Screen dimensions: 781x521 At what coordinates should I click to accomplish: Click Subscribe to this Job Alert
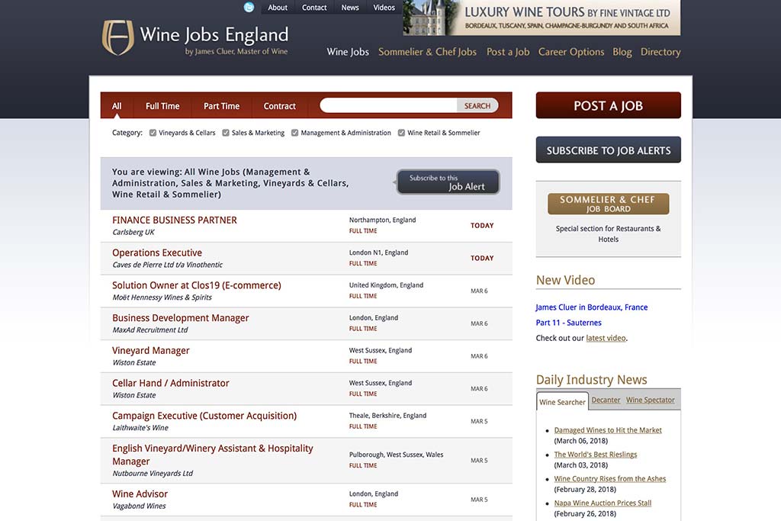pos(447,182)
